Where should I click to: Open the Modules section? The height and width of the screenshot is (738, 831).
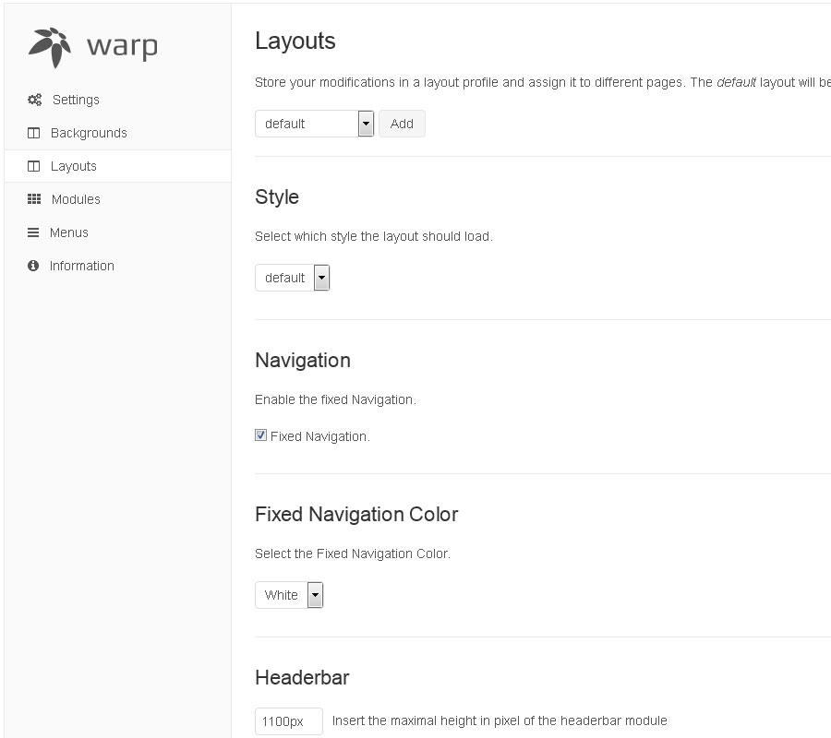coord(76,199)
